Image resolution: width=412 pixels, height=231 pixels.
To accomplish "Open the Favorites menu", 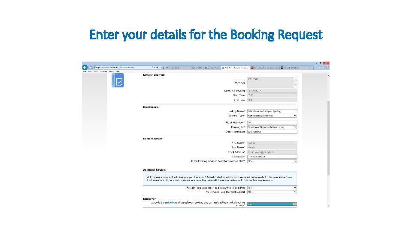I will click(103, 71).
